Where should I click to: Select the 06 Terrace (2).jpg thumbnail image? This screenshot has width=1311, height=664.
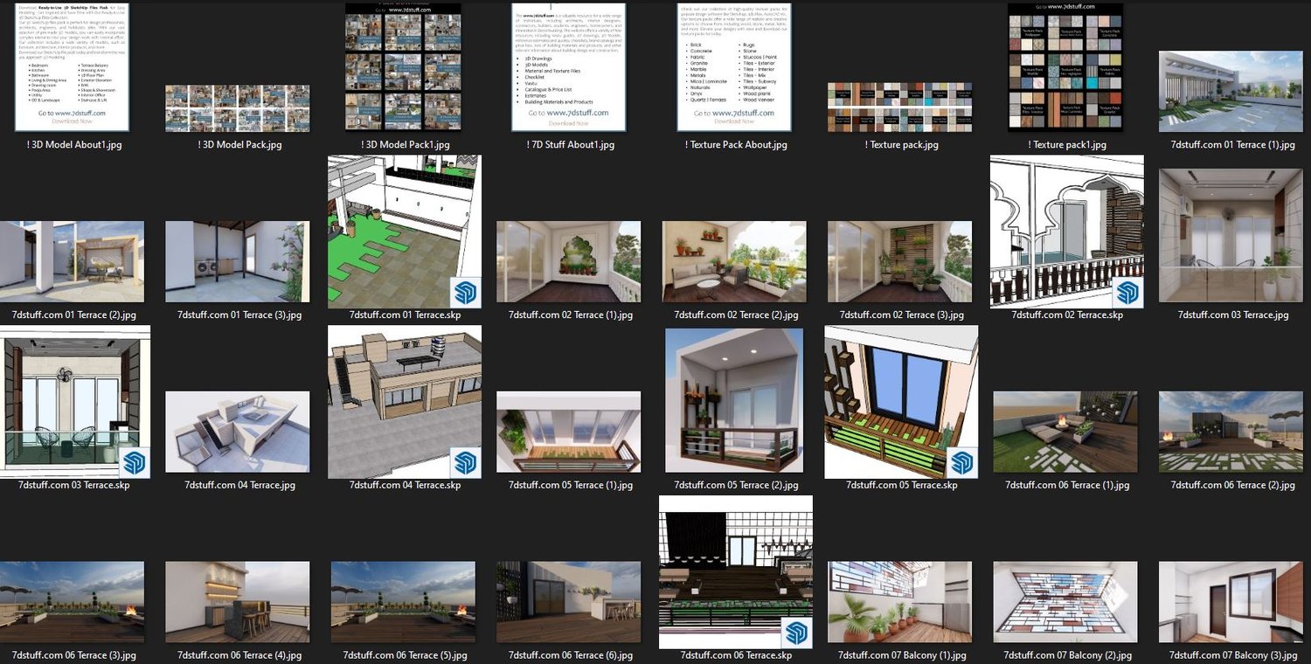coord(1231,432)
